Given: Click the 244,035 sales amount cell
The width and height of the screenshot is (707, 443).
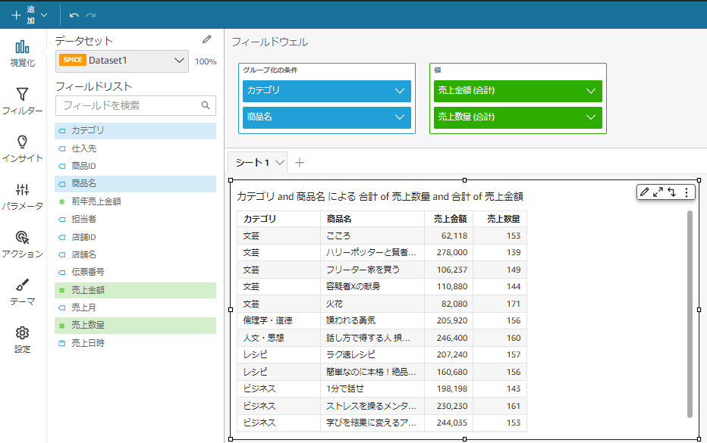Looking at the screenshot, I should pyautogui.click(x=448, y=423).
